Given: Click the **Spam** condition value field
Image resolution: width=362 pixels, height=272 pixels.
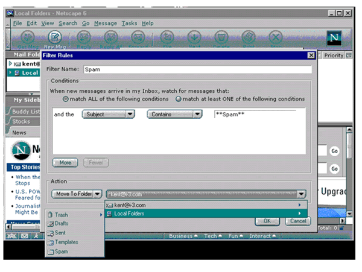Looking at the screenshot, I should [x=255, y=115].
